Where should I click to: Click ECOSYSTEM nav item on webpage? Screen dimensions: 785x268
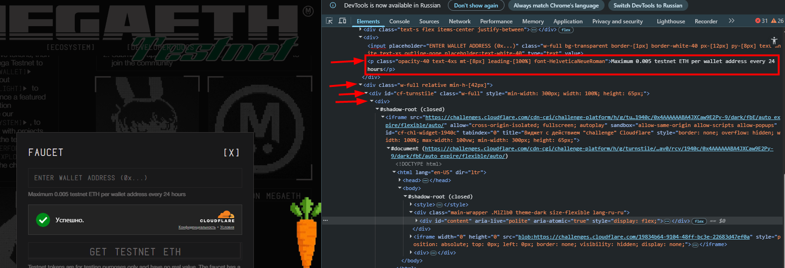point(71,48)
